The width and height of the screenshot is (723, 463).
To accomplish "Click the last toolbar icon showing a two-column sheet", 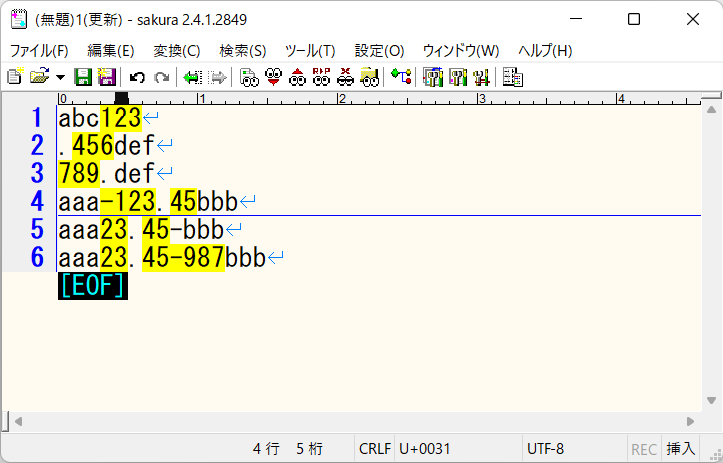I will [512, 77].
